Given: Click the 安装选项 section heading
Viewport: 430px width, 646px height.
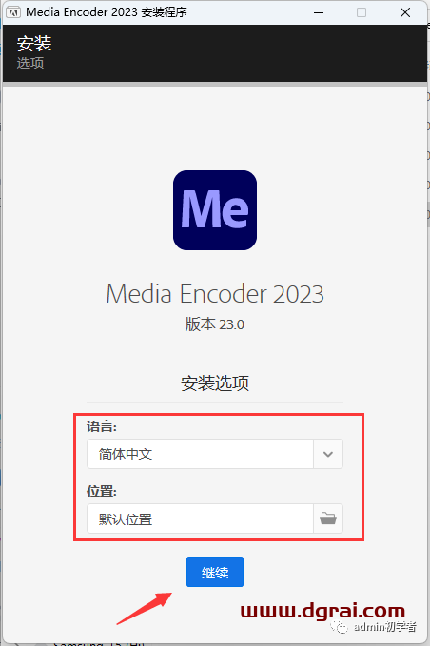Looking at the screenshot, I should coord(215,383).
